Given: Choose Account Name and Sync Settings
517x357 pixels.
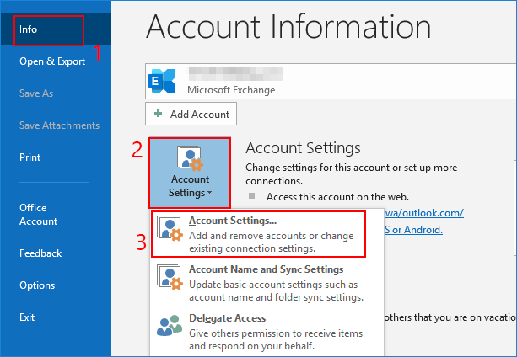Looking at the screenshot, I should (x=267, y=283).
